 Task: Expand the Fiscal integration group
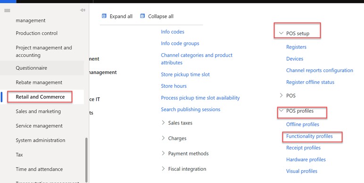[184, 169]
